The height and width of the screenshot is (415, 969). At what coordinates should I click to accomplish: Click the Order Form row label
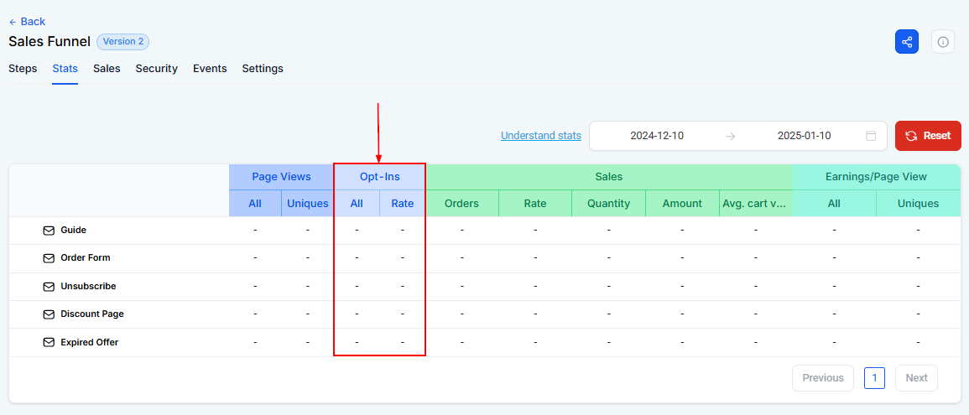click(86, 258)
